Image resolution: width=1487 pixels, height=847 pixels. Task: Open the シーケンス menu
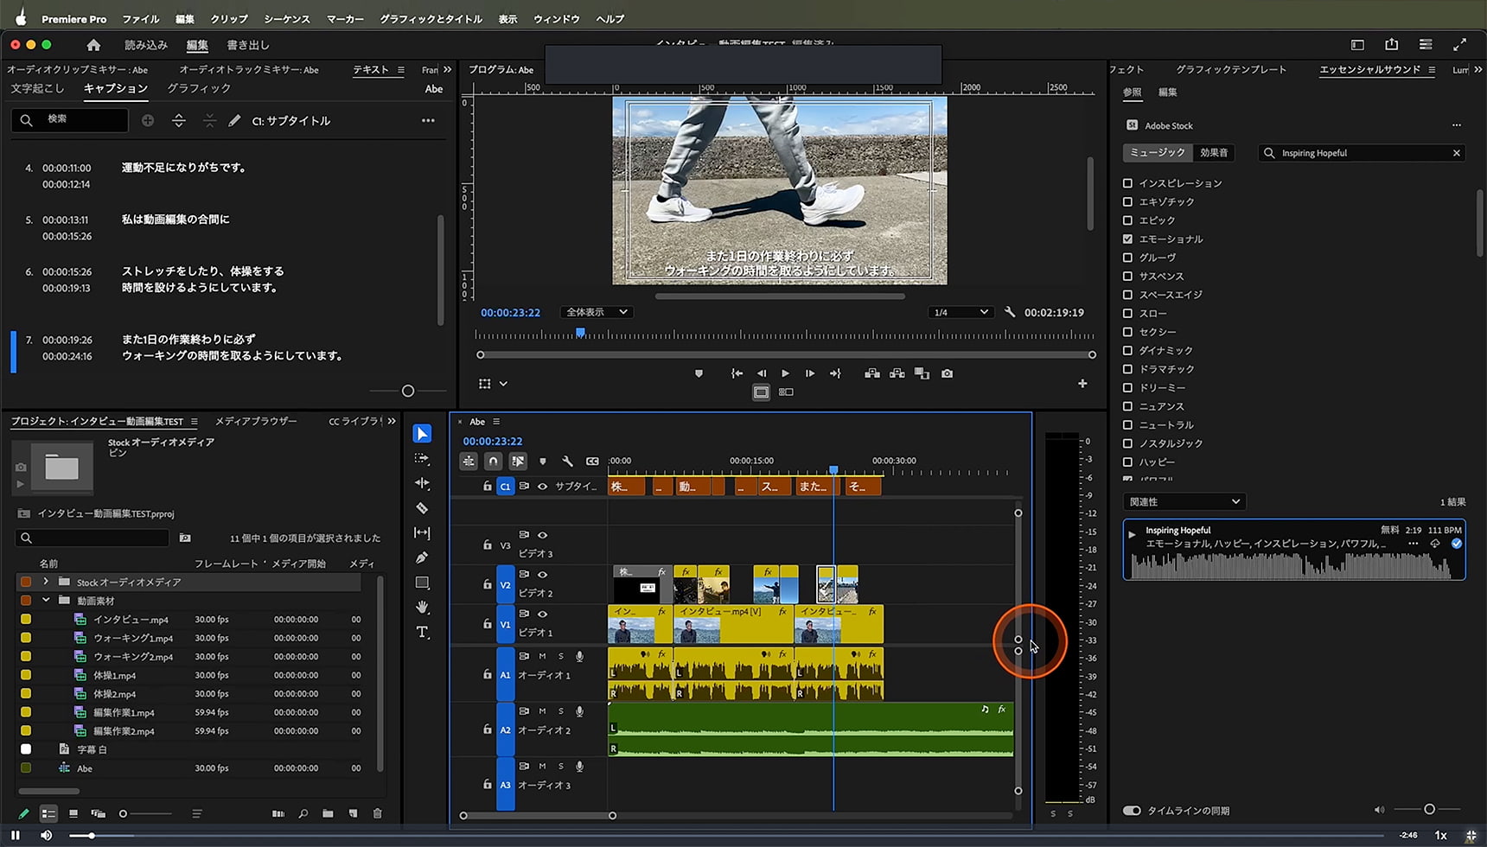click(287, 18)
